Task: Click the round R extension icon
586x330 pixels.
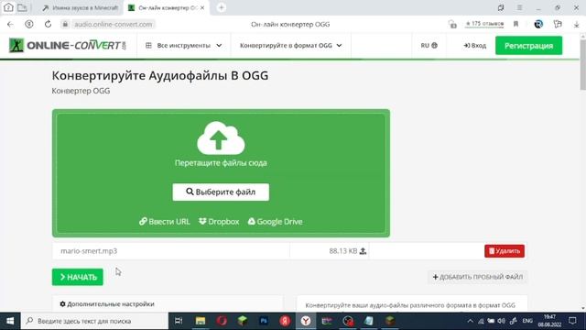Action: (538, 24)
